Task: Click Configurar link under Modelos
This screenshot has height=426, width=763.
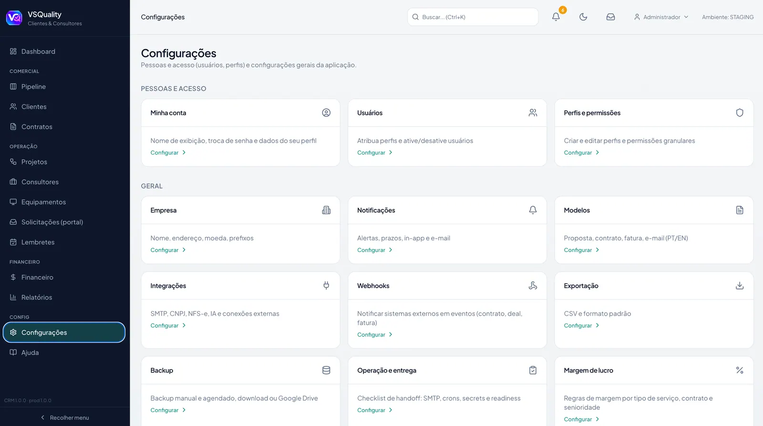Action: pos(581,250)
